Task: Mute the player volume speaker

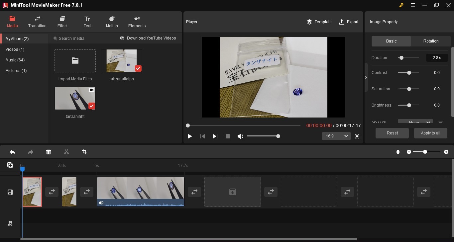Action: coord(240,136)
